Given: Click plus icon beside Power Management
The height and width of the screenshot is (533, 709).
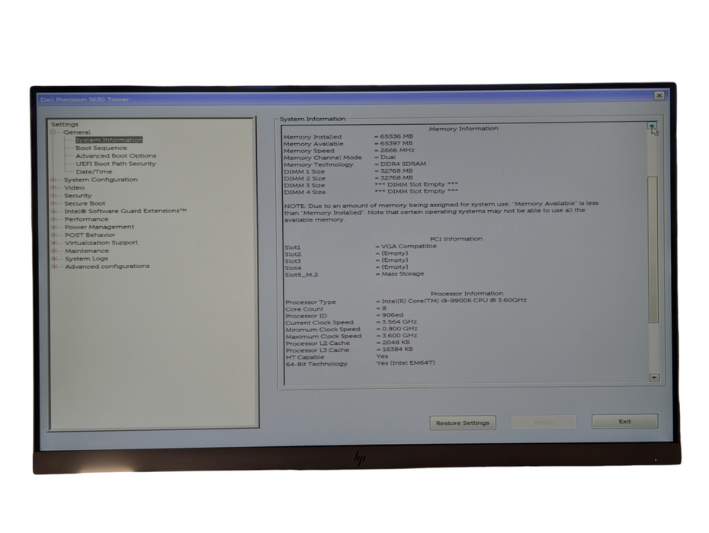Looking at the screenshot, I should pyautogui.click(x=53, y=227).
